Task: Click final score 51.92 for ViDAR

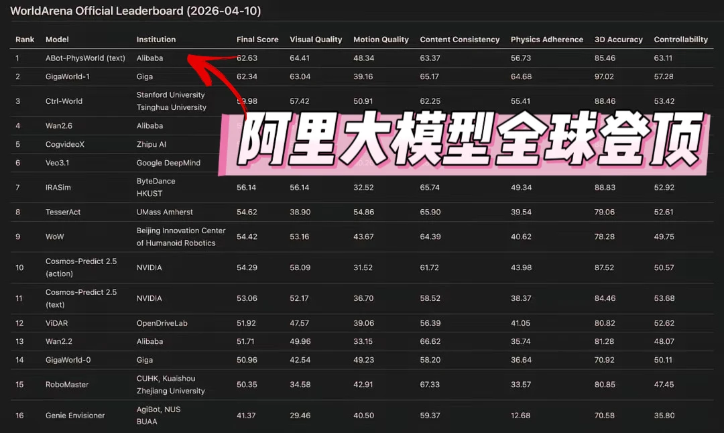Action: coord(246,323)
